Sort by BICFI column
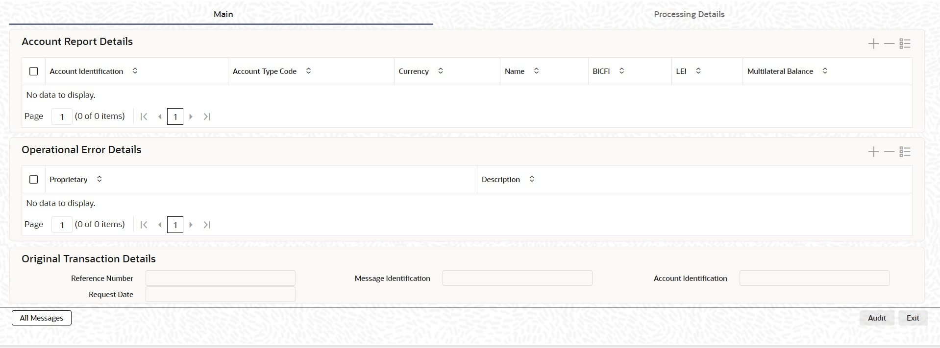The image size is (940, 348). 621,71
